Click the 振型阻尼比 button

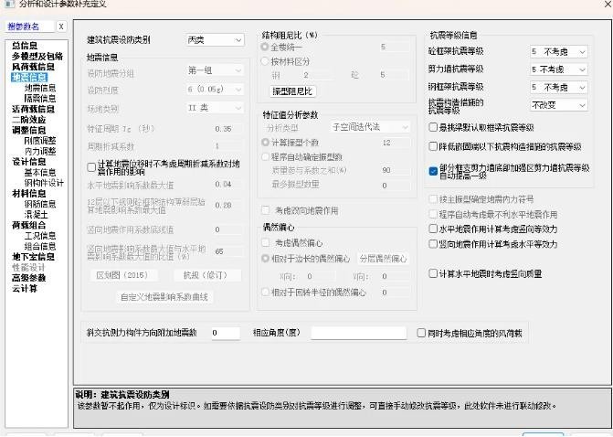tap(292, 91)
